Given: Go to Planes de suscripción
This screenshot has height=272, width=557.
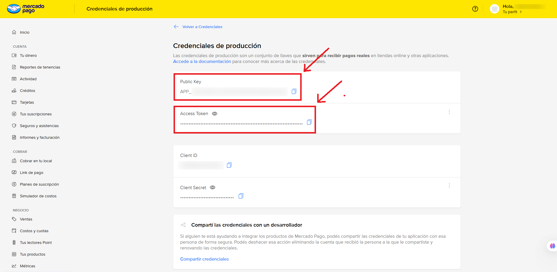Looking at the screenshot, I should pos(39,184).
